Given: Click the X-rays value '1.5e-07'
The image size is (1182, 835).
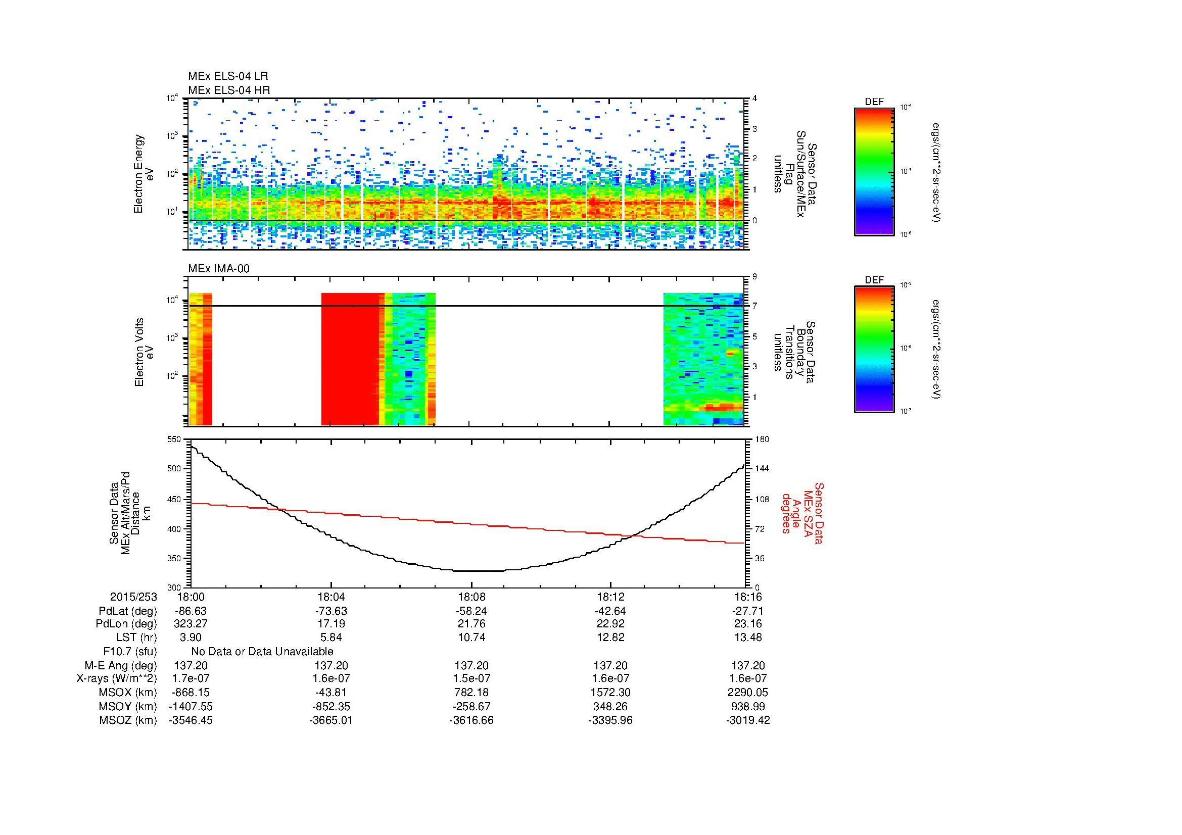Looking at the screenshot, I should (x=471, y=678).
